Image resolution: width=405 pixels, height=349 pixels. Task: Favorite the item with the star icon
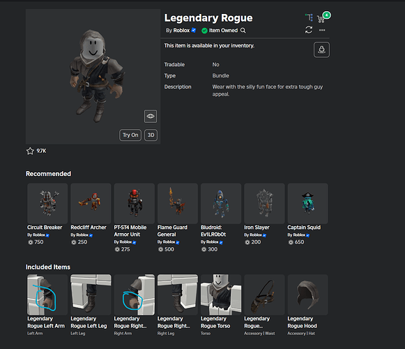[x=30, y=151]
